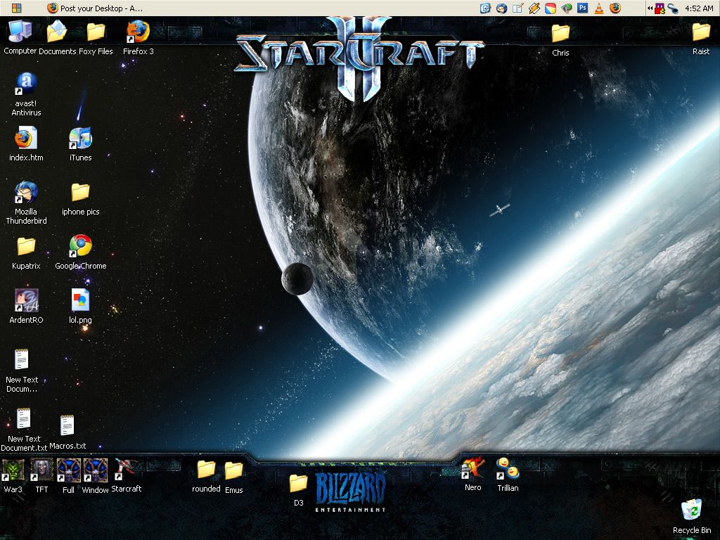Image resolution: width=720 pixels, height=540 pixels.
Task: Click notepad-with-pencil icon in taskbar
Action: tap(518, 8)
